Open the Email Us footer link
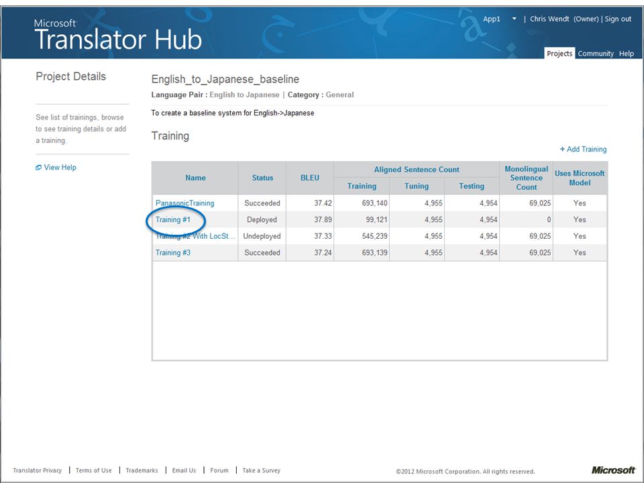The width and height of the screenshot is (644, 483). pos(184,470)
